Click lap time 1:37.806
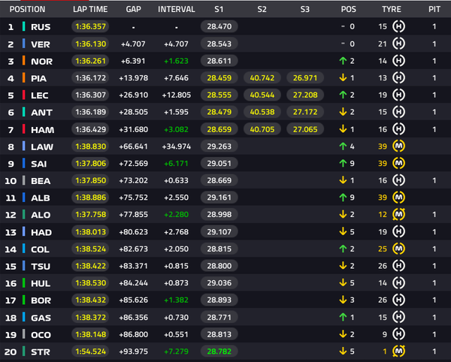This screenshot has width=451, height=362. pos(90,163)
